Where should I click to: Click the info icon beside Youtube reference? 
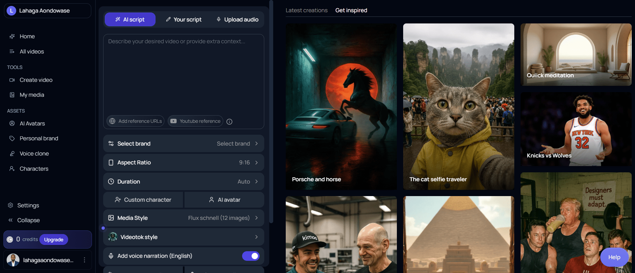(229, 121)
